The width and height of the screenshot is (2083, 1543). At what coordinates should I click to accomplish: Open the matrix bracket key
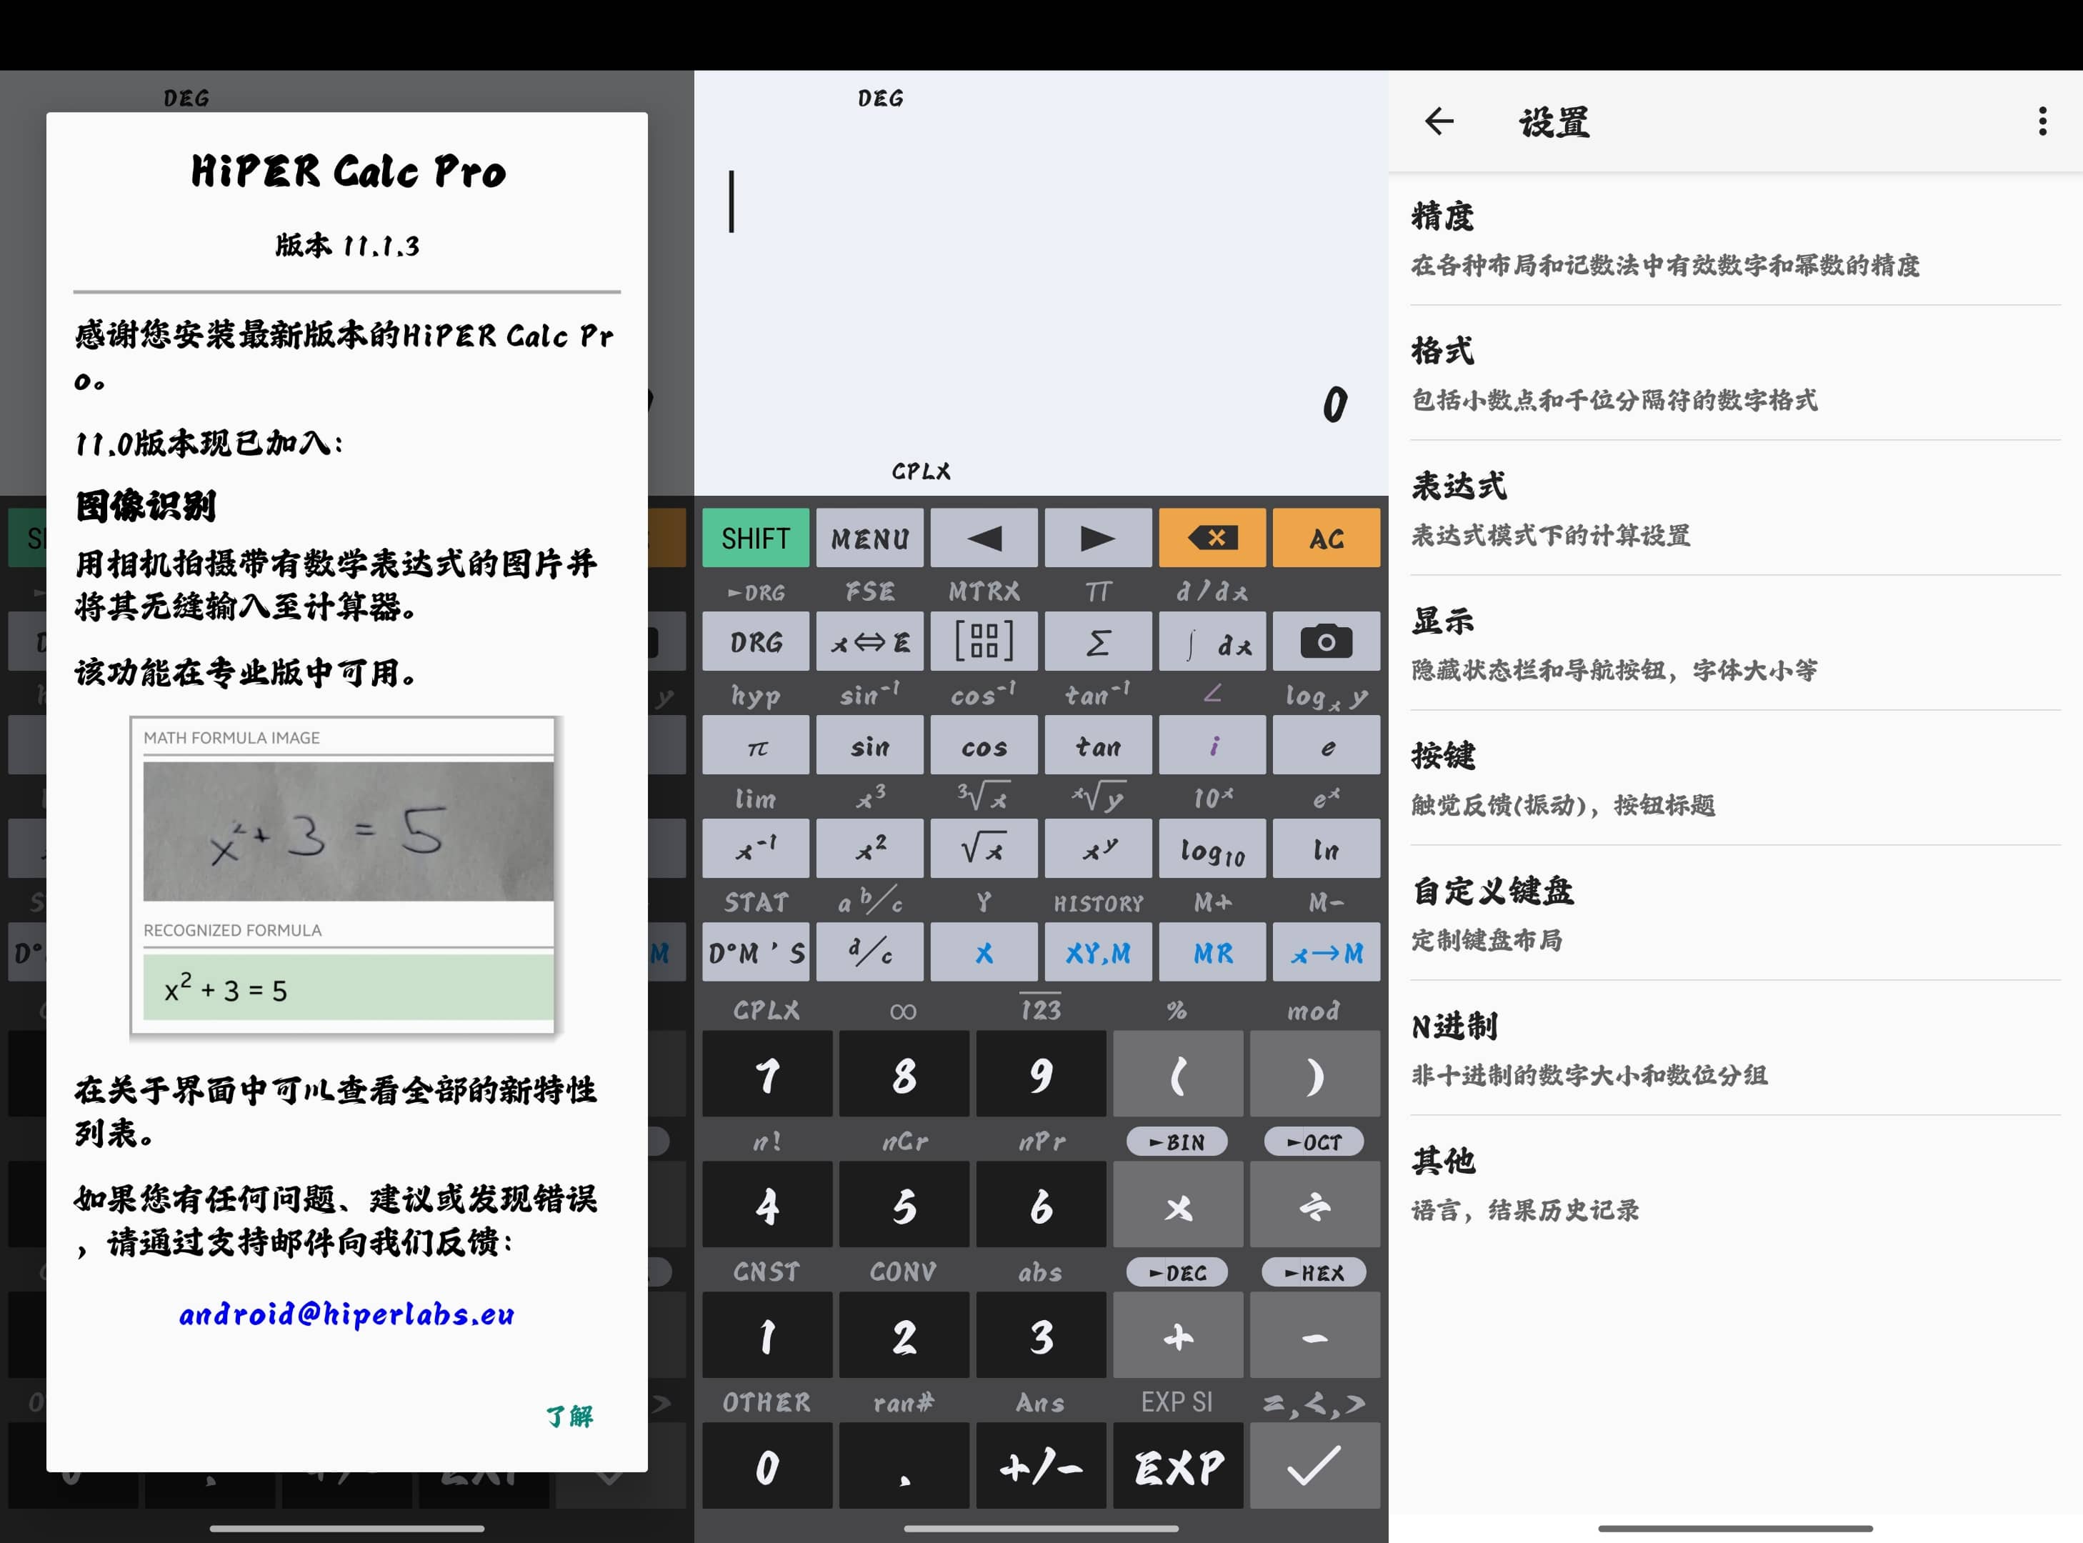(x=984, y=641)
